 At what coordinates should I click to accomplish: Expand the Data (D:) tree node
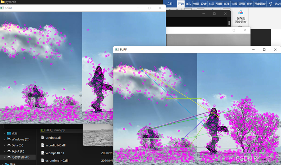click(x=4, y=145)
